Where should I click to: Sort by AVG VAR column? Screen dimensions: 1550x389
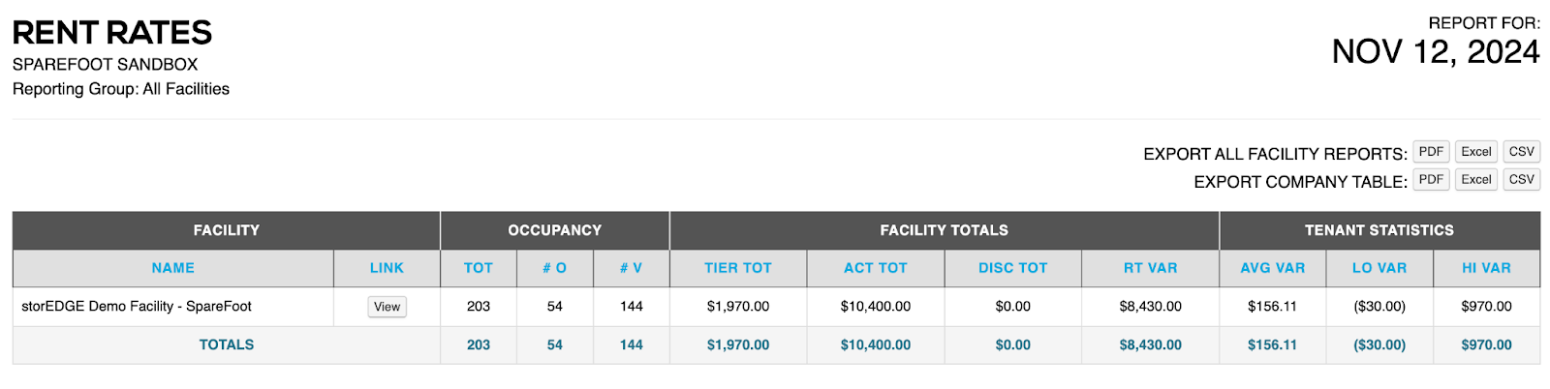[1273, 268]
